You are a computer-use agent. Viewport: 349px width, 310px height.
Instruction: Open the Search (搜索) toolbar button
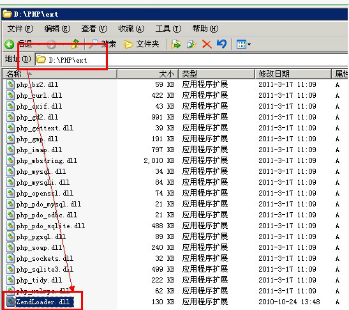click(x=102, y=44)
